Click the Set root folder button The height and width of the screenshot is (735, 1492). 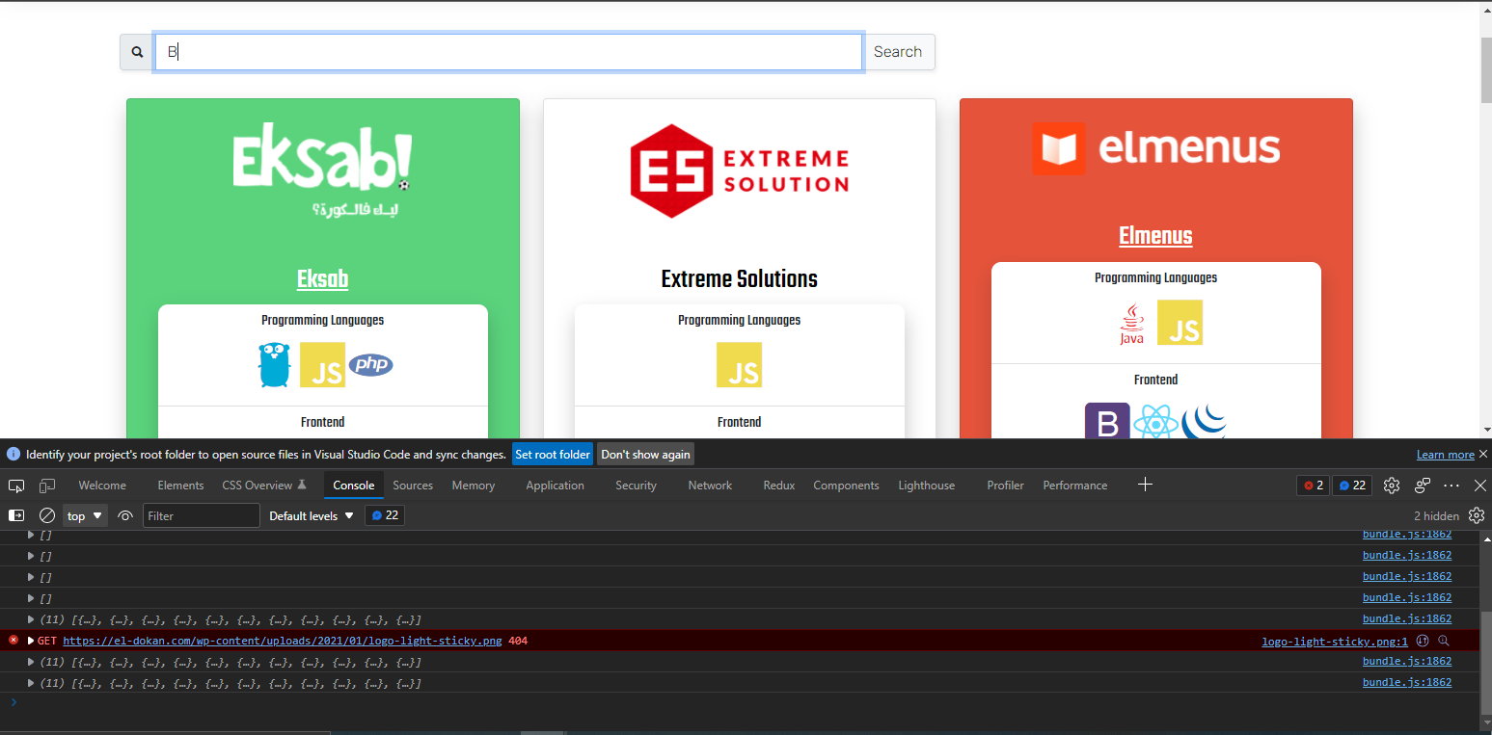553,454
